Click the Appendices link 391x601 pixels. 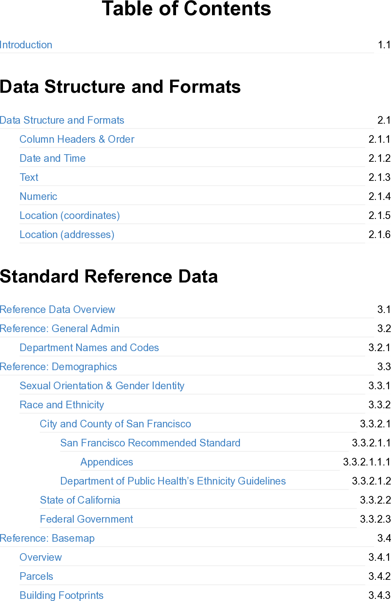107,462
